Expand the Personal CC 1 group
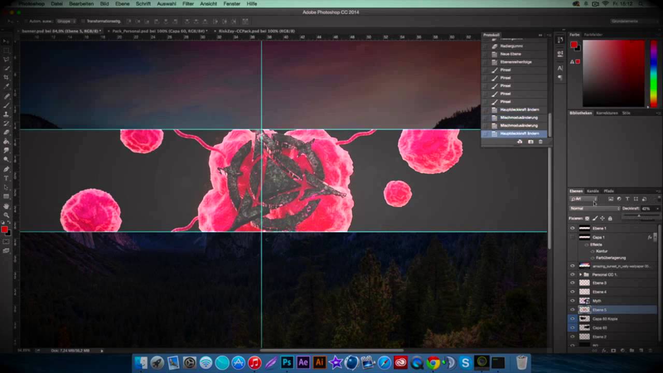This screenshot has width=663, height=373. [x=580, y=275]
